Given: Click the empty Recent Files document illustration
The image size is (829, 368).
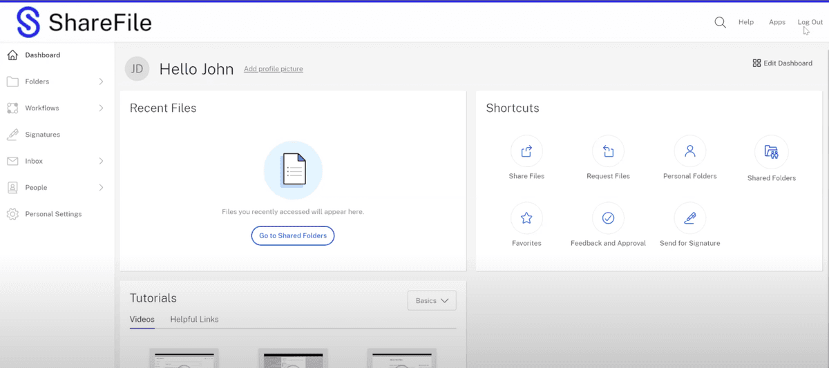Looking at the screenshot, I should pyautogui.click(x=293, y=170).
